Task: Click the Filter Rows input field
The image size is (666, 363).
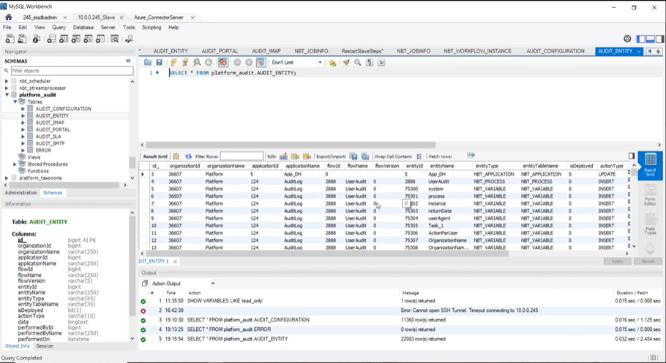Action: [x=242, y=156]
